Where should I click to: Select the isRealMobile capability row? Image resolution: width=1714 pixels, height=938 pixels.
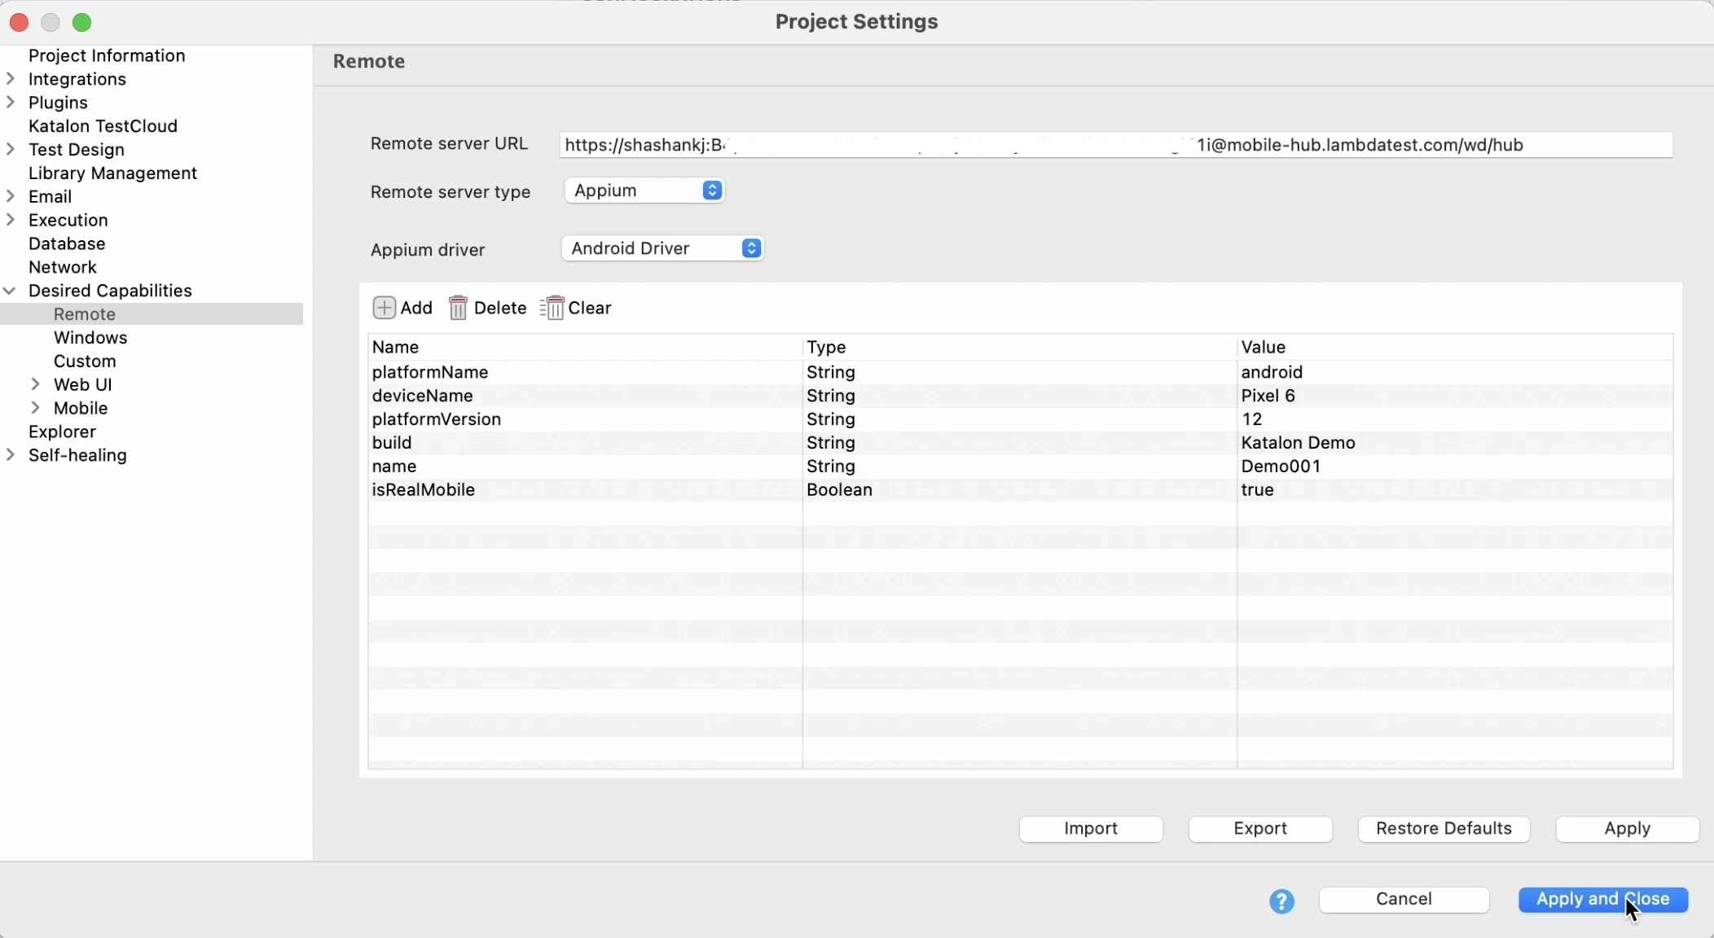(x=424, y=490)
